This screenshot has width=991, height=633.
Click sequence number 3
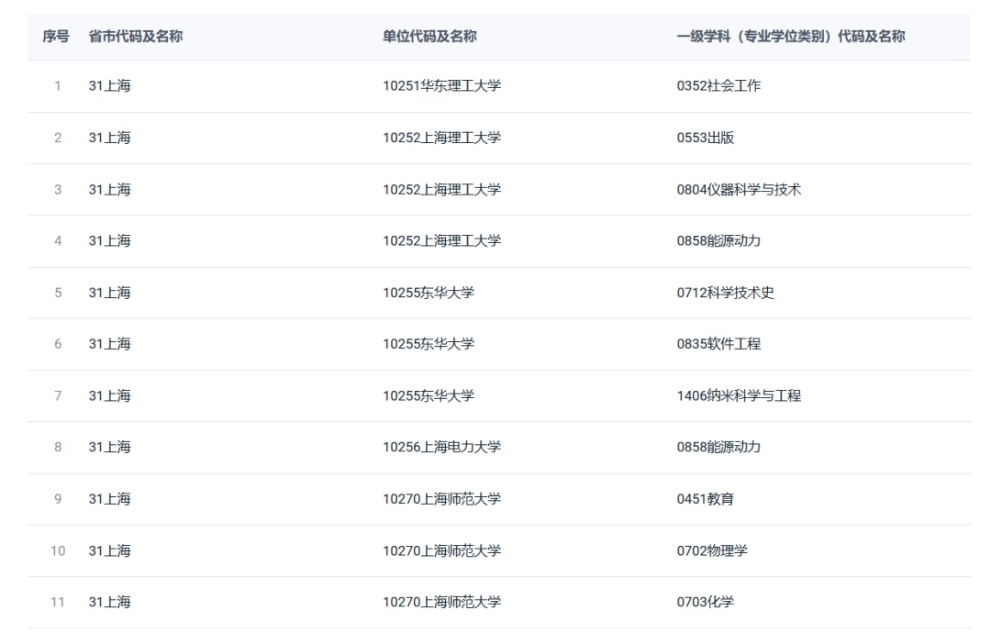58,190
